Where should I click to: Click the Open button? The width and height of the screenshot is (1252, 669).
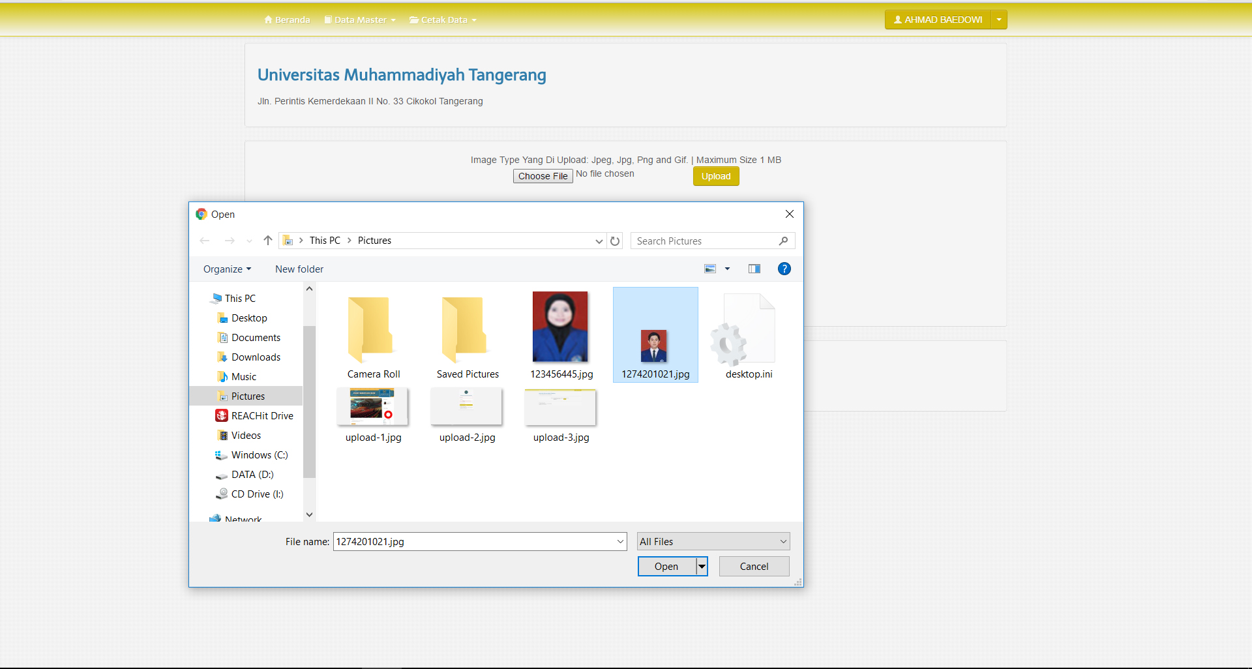(x=666, y=567)
